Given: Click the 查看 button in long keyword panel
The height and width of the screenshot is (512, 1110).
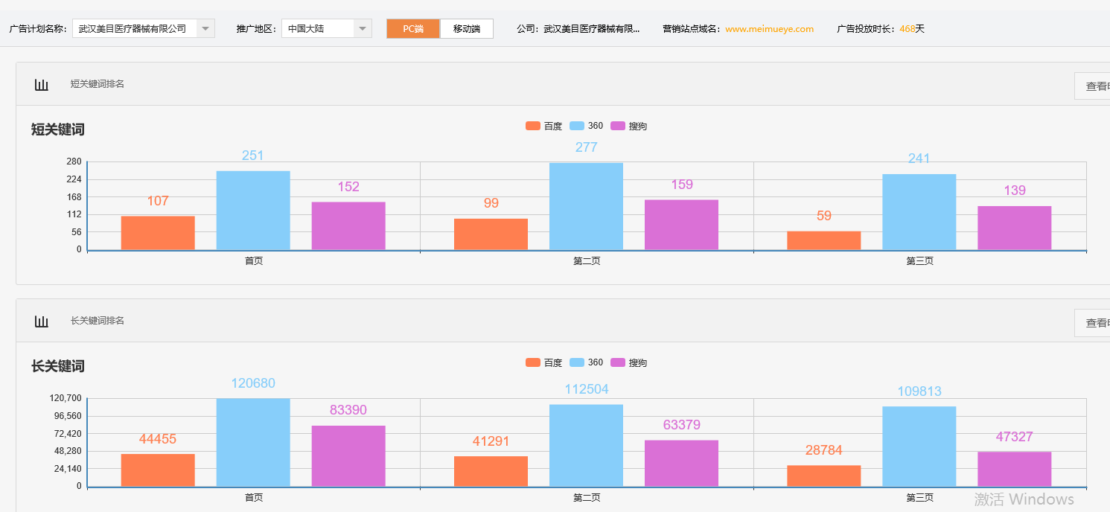Looking at the screenshot, I should [x=1094, y=322].
